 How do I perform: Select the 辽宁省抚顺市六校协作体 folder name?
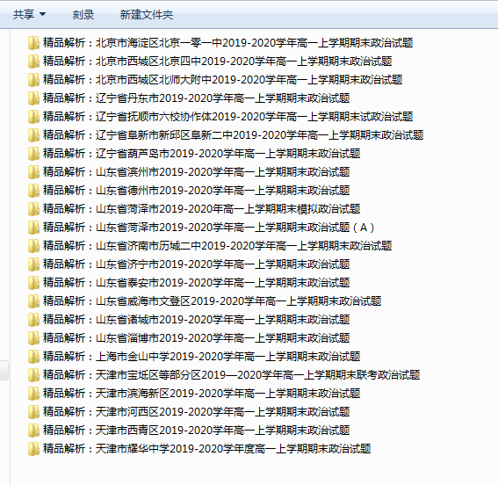[227, 117]
